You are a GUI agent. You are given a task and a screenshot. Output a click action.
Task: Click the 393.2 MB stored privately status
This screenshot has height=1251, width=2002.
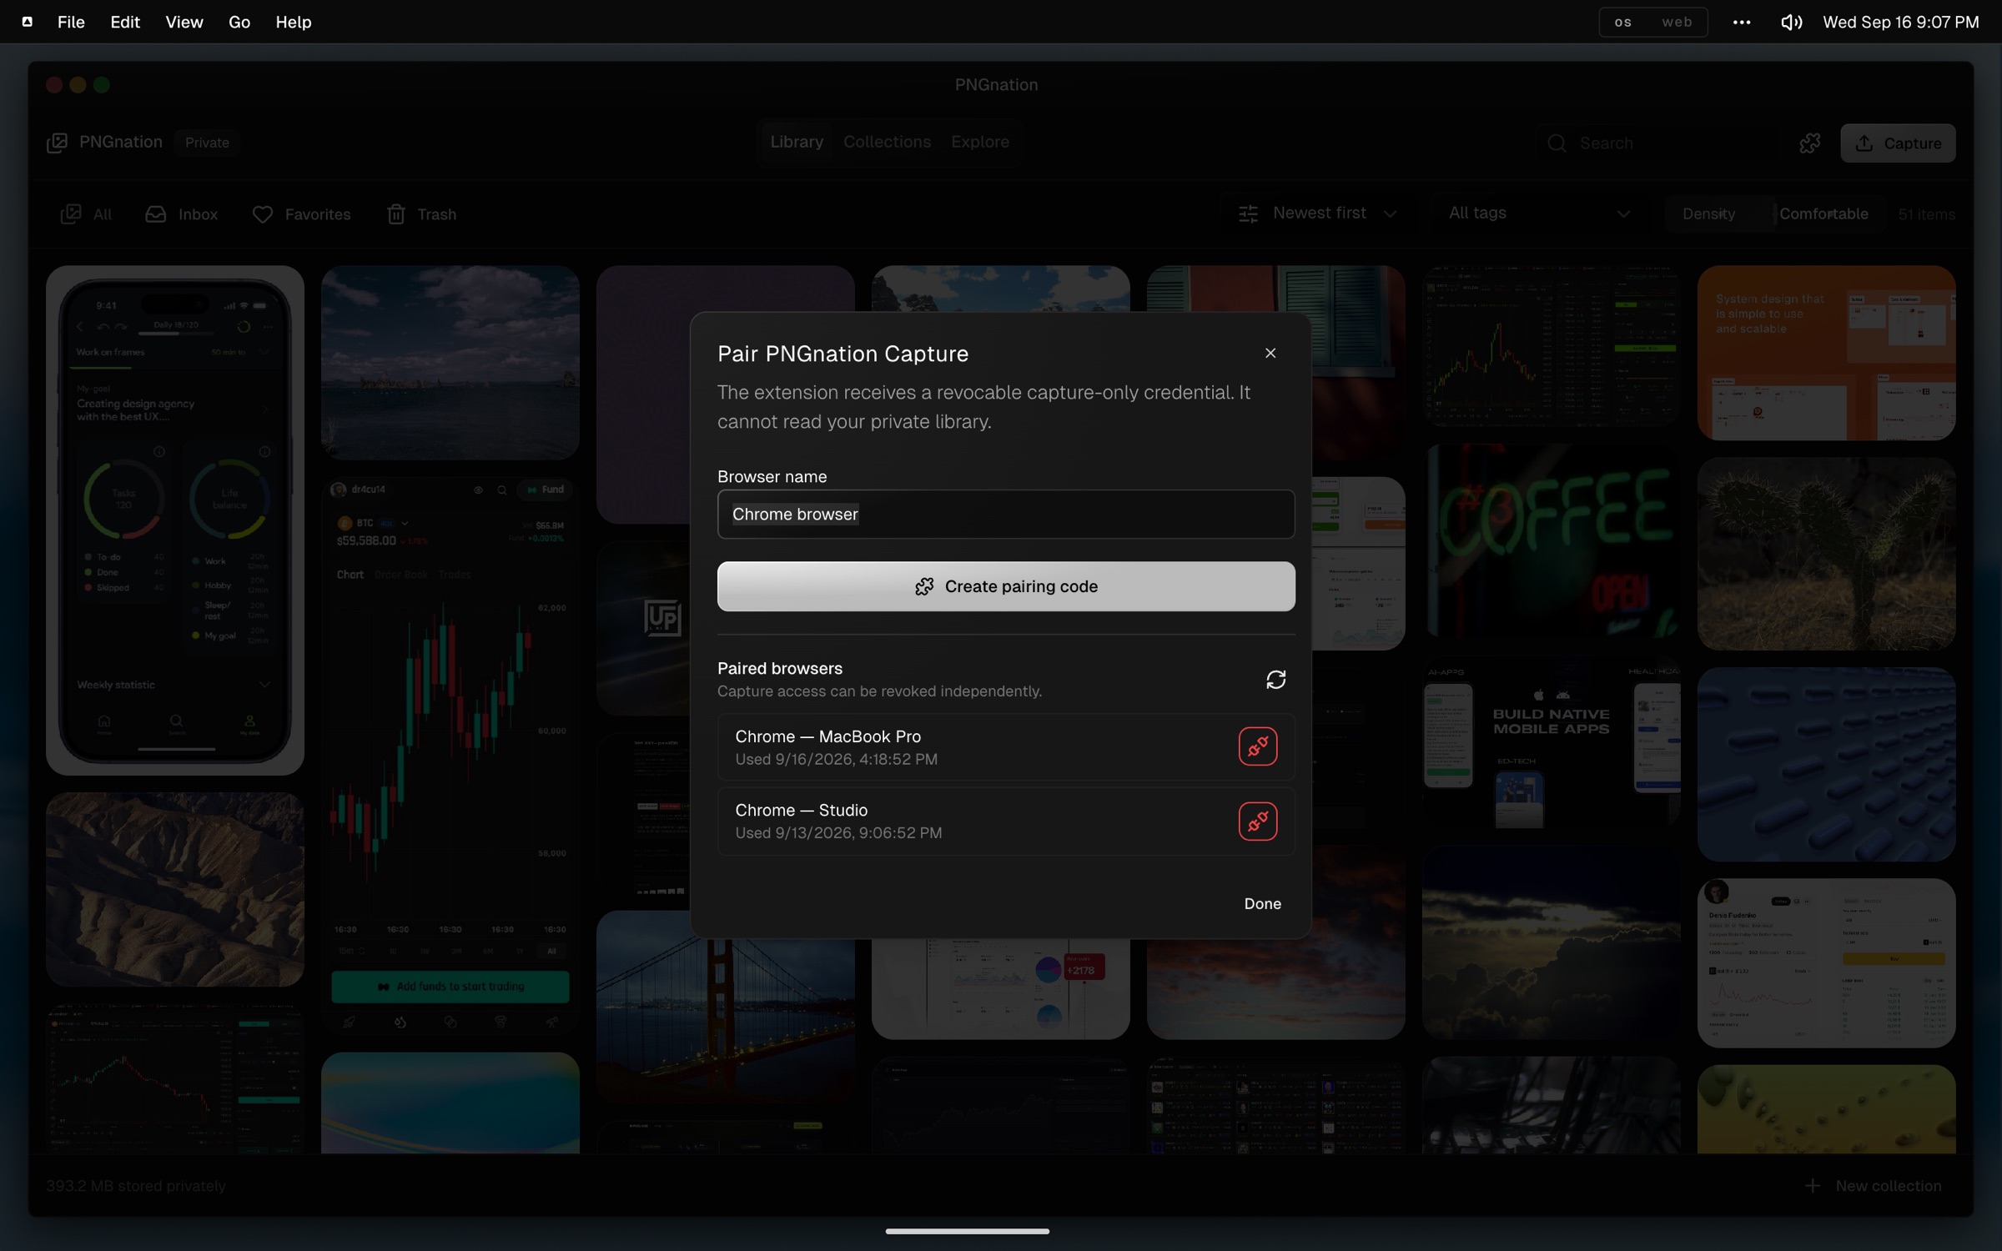click(x=136, y=1186)
